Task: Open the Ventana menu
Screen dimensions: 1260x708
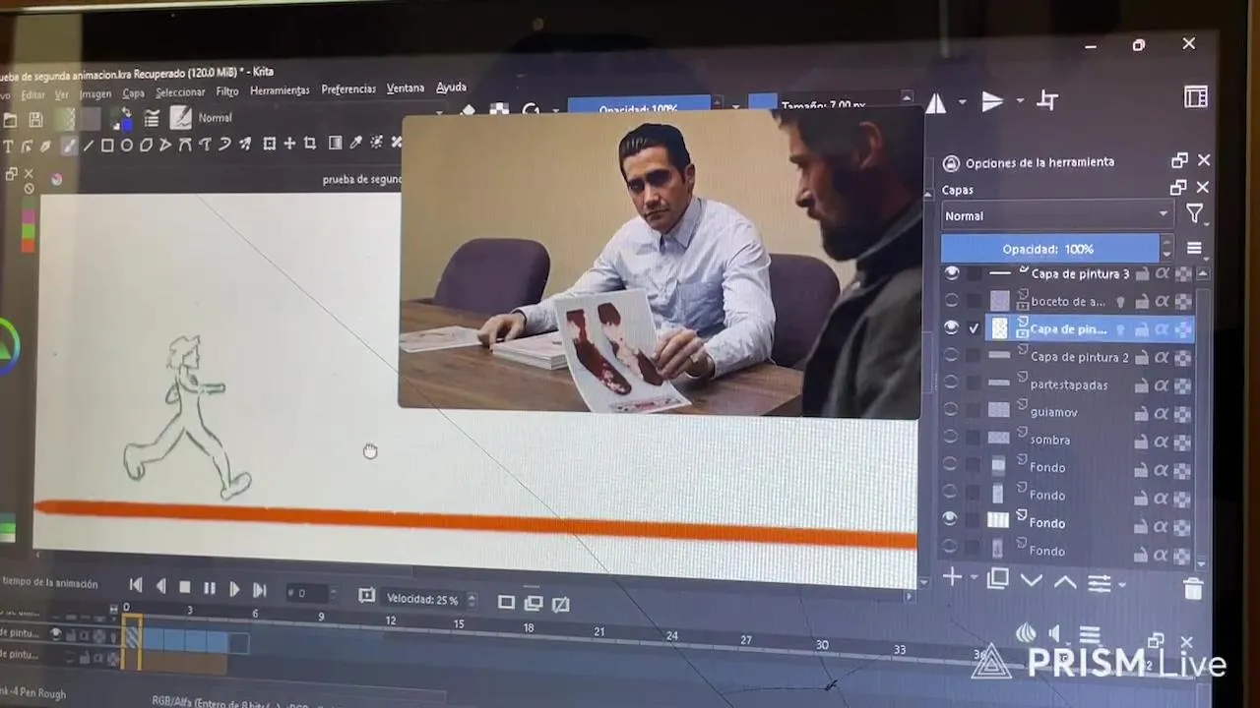Action: click(406, 88)
